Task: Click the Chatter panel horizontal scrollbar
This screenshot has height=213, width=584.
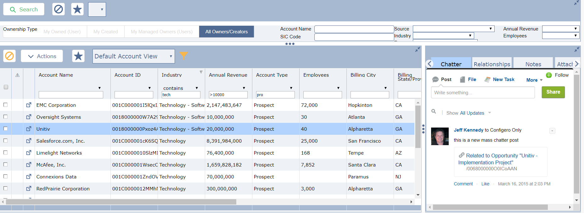Action: (x=490, y=207)
